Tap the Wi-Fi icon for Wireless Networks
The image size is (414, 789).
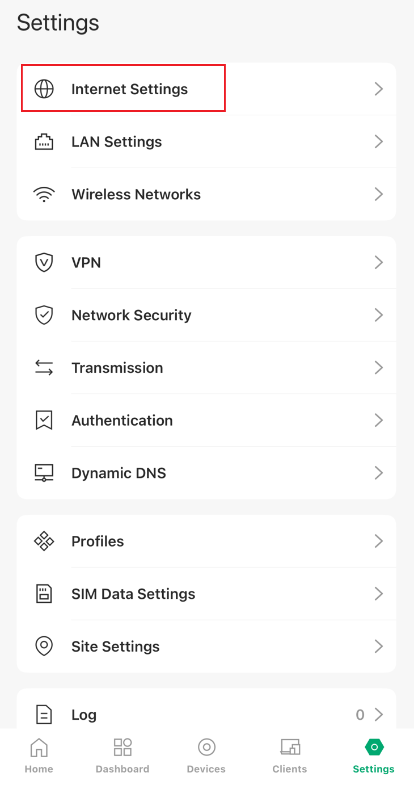44,195
